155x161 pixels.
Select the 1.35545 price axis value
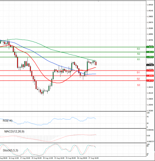point(150,105)
